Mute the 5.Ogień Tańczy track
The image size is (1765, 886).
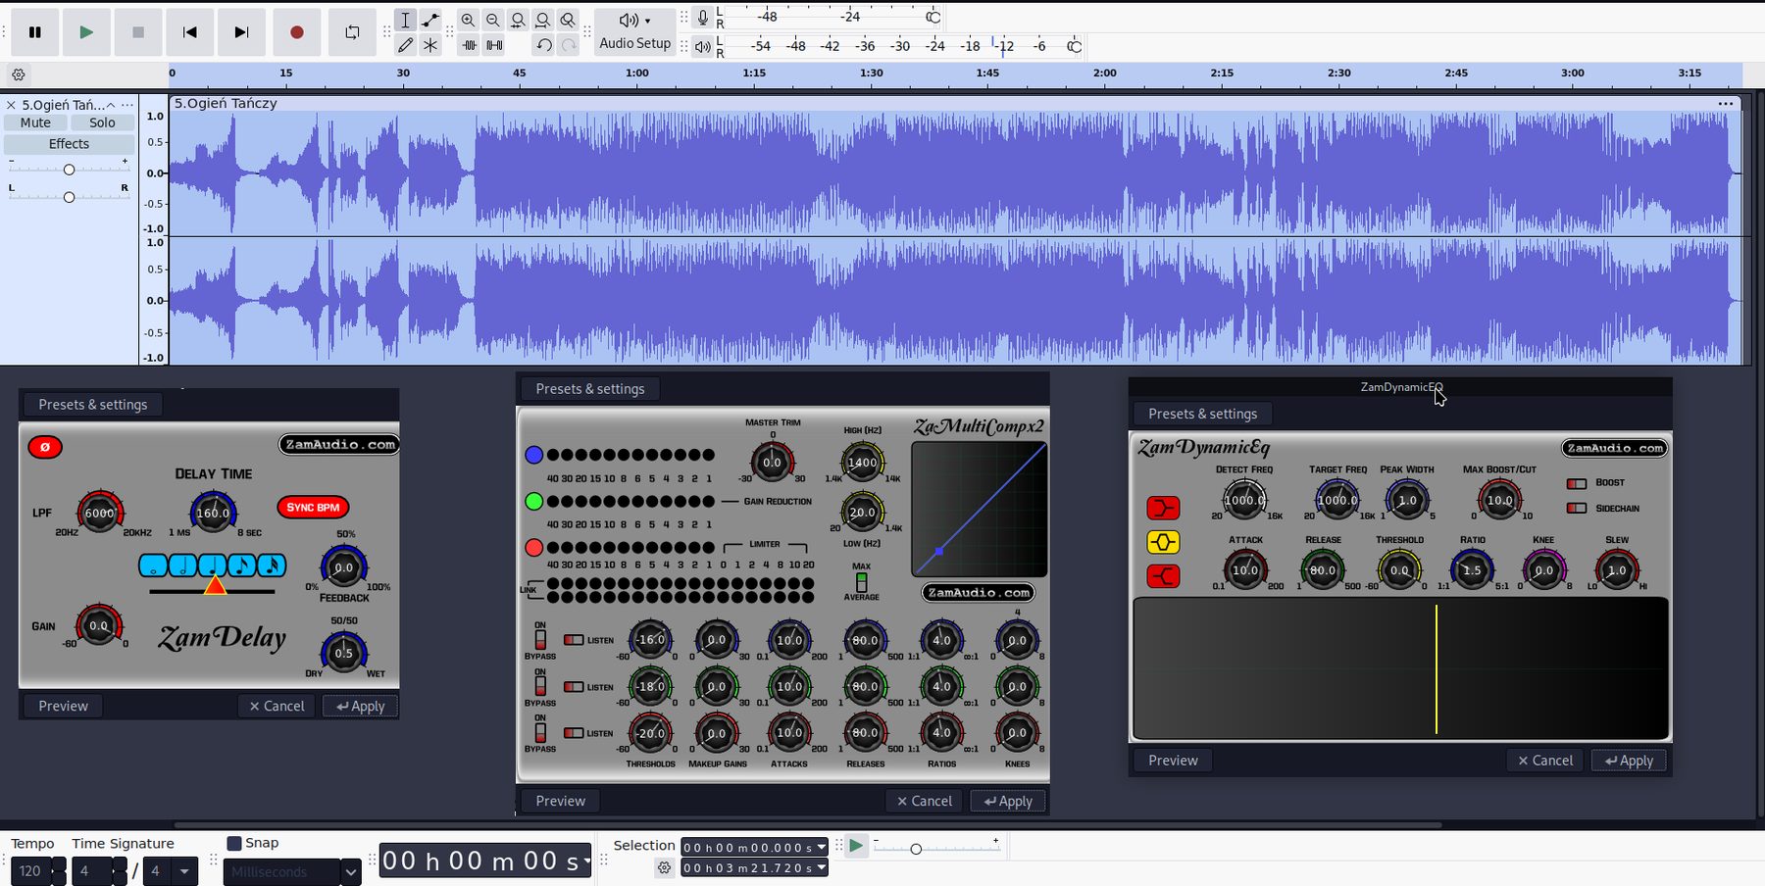point(35,123)
